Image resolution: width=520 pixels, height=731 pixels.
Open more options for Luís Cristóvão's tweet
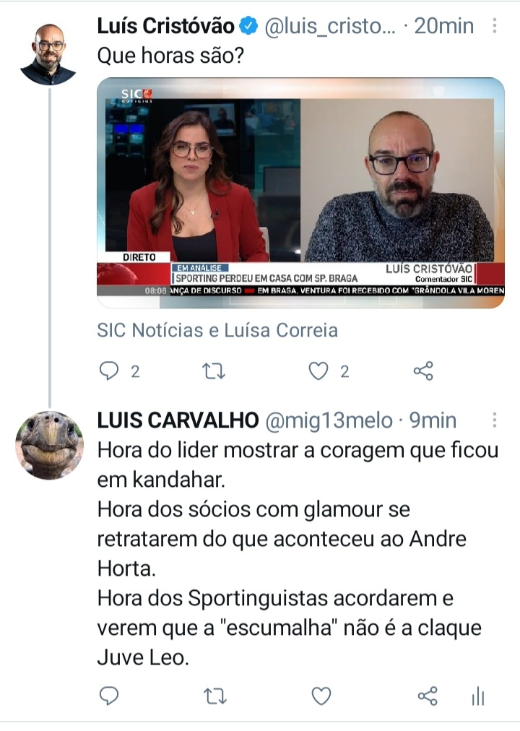(495, 25)
